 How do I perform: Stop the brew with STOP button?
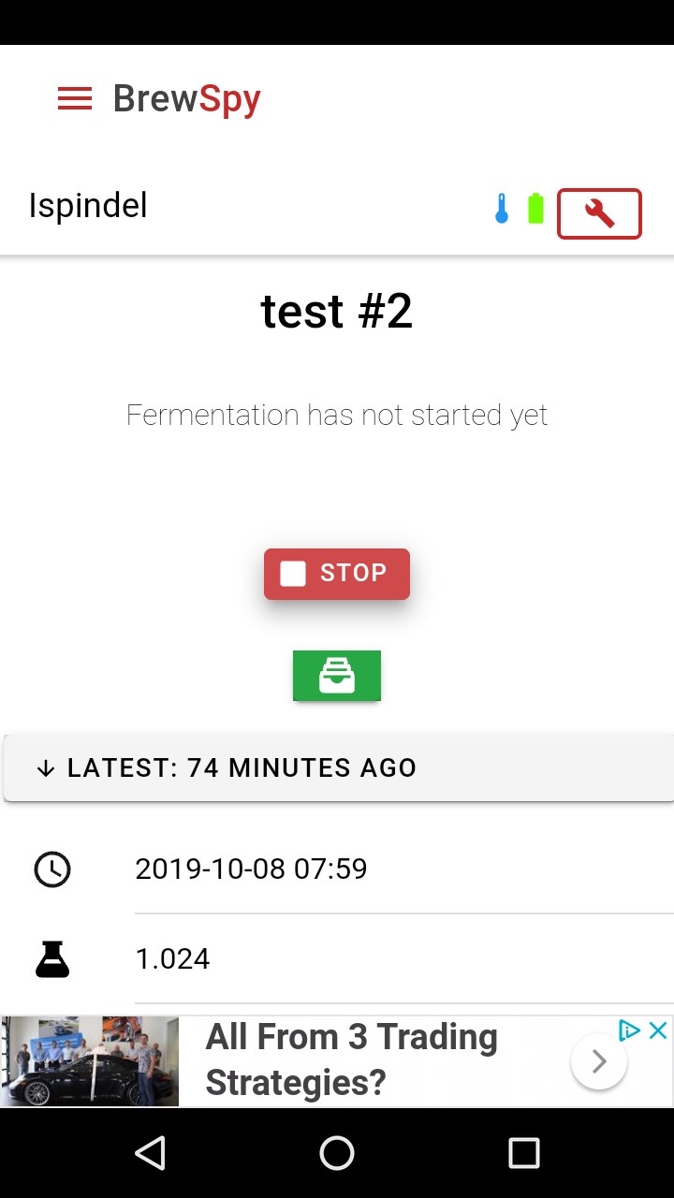(337, 574)
